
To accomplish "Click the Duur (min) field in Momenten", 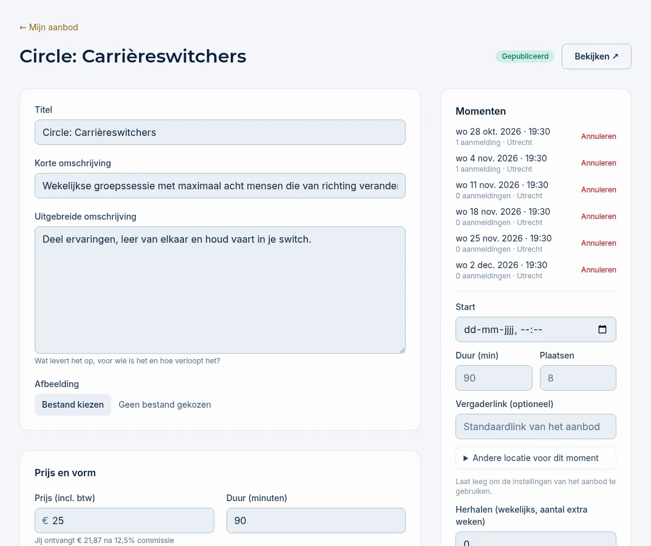I will (494, 378).
